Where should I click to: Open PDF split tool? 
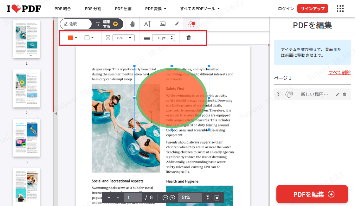[93, 9]
